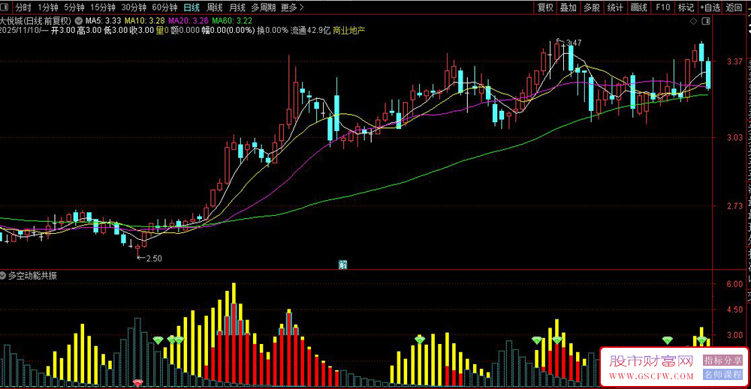751x389 pixels.
Task: Click the 叠加 overlay button
Action: click(x=569, y=7)
